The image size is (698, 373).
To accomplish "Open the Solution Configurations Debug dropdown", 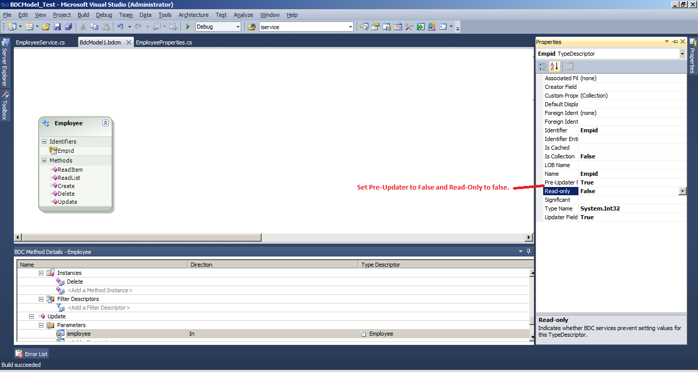I will (x=238, y=27).
